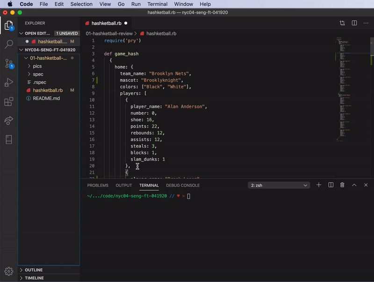
Task: Split the terminal pane
Action: pos(331,185)
